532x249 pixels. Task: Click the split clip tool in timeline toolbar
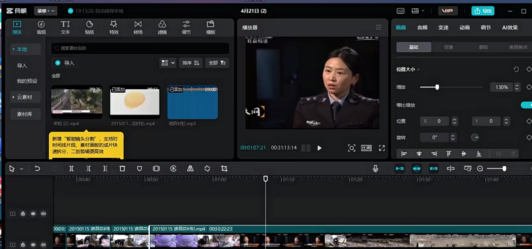pyautogui.click(x=71, y=169)
